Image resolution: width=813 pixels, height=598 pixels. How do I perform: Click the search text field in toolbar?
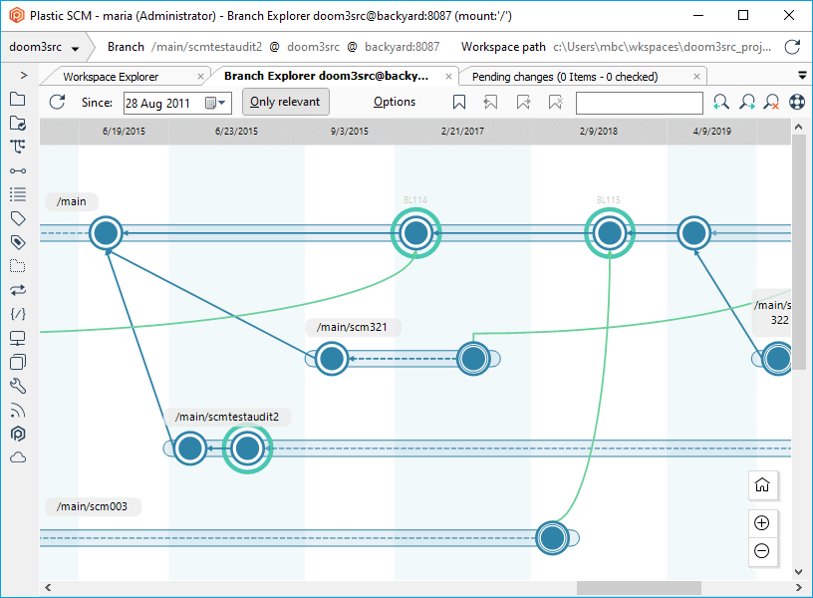pyautogui.click(x=639, y=103)
